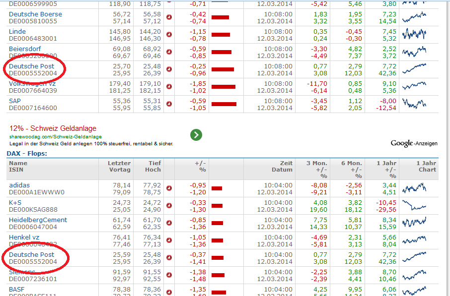Click the Volkswagen last price 179,40

coord(120,84)
